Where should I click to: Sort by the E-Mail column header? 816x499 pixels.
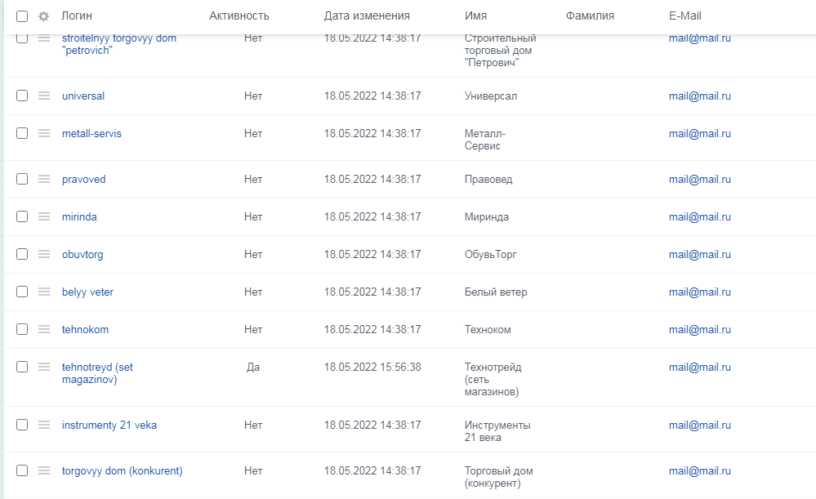coord(684,16)
